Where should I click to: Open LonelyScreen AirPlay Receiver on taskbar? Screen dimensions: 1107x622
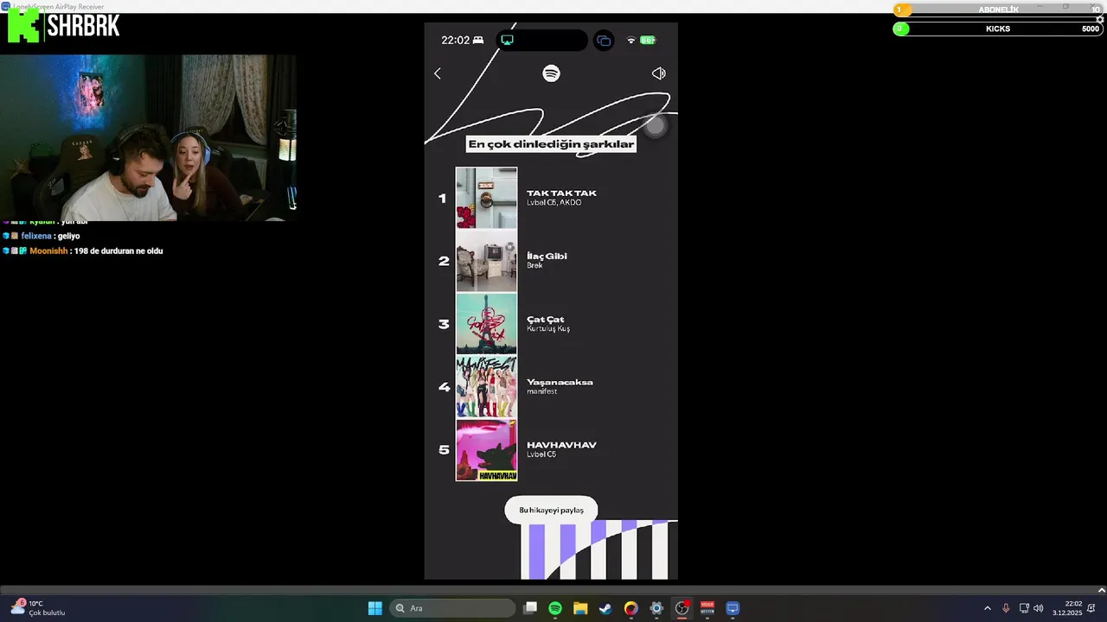[733, 608]
